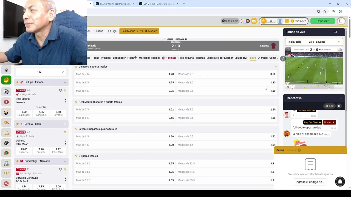Open the Mercados Rápidos tab
This screenshot has height=197, width=351.
(149, 58)
